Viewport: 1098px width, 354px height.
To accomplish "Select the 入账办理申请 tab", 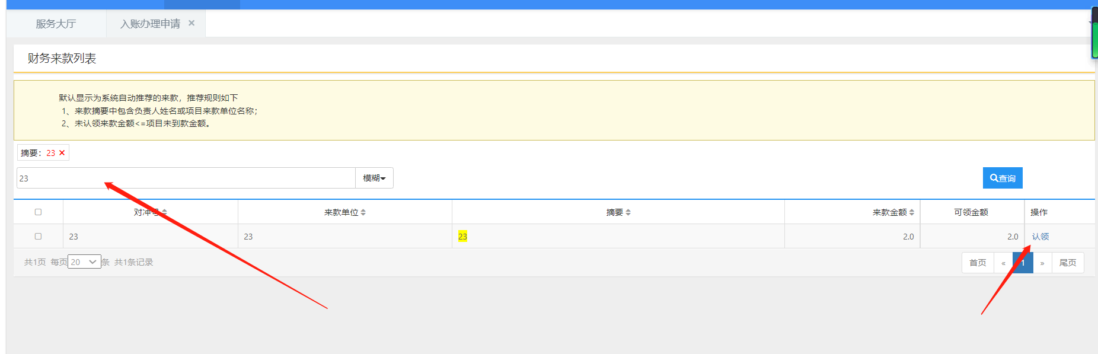I will 150,24.
